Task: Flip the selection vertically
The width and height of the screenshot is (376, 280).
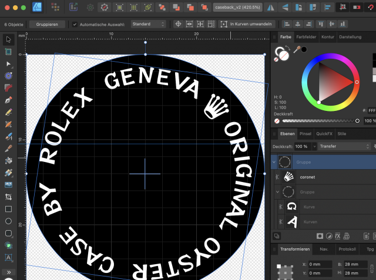Action: [x=285, y=8]
